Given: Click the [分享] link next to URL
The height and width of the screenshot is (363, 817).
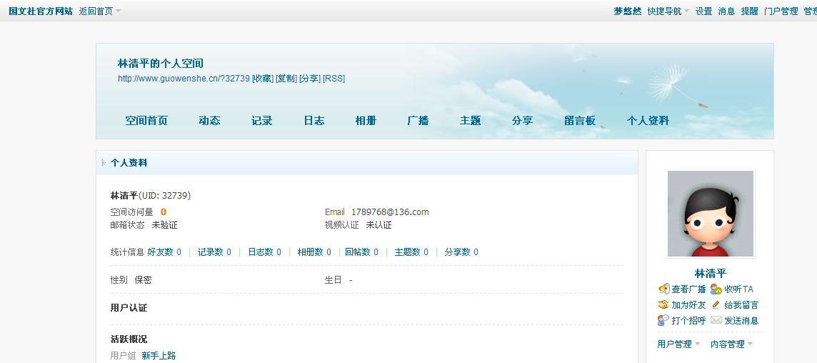Looking at the screenshot, I should click(x=310, y=79).
